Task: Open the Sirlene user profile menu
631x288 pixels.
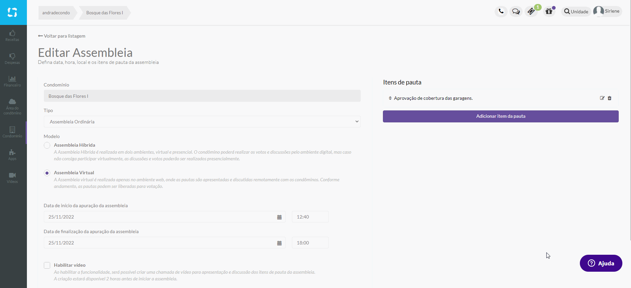Action: [x=607, y=11]
